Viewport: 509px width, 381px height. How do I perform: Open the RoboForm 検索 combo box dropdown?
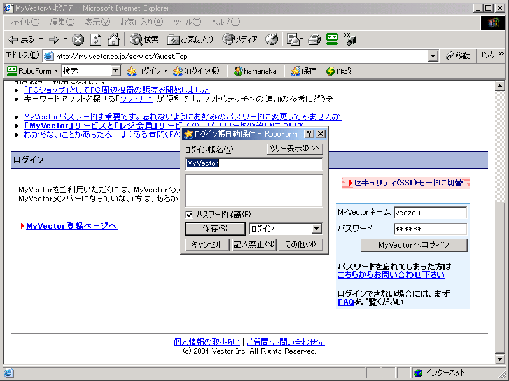pyautogui.click(x=116, y=71)
